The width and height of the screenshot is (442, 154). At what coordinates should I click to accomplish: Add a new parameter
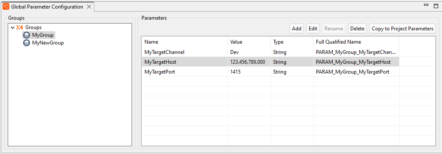[297, 28]
